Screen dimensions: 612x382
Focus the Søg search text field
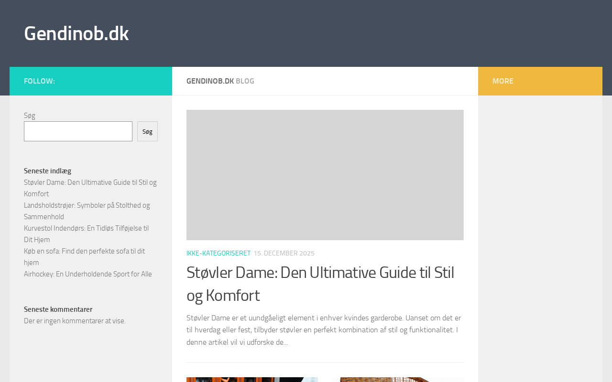78,131
